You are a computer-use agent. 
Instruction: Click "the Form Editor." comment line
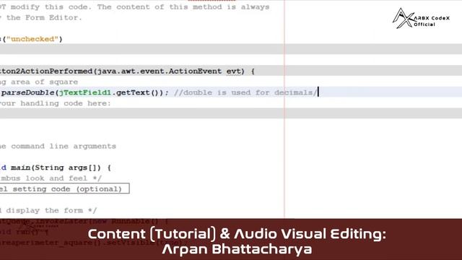click(41, 17)
